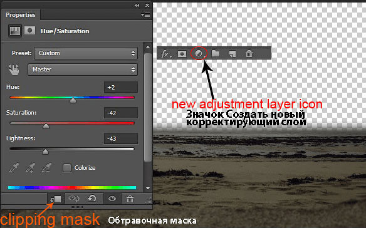The height and width of the screenshot is (228, 366).
Task: Open the fx layer style menu
Action: [166, 54]
